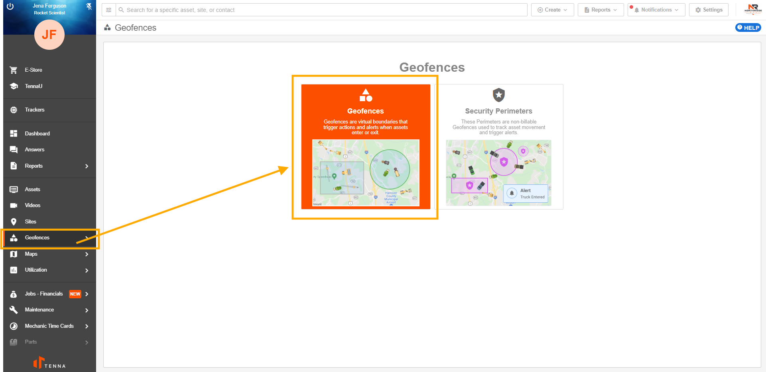The image size is (766, 372).
Task: Click the Videos camera icon
Action: [x=14, y=206]
